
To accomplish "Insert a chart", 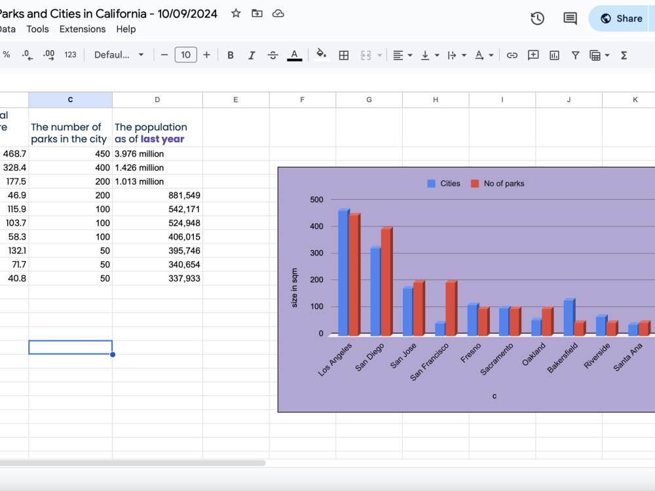I will tap(554, 55).
